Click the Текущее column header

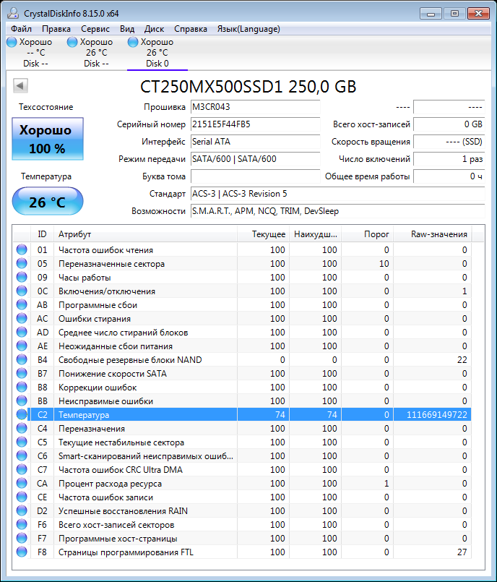click(x=264, y=234)
